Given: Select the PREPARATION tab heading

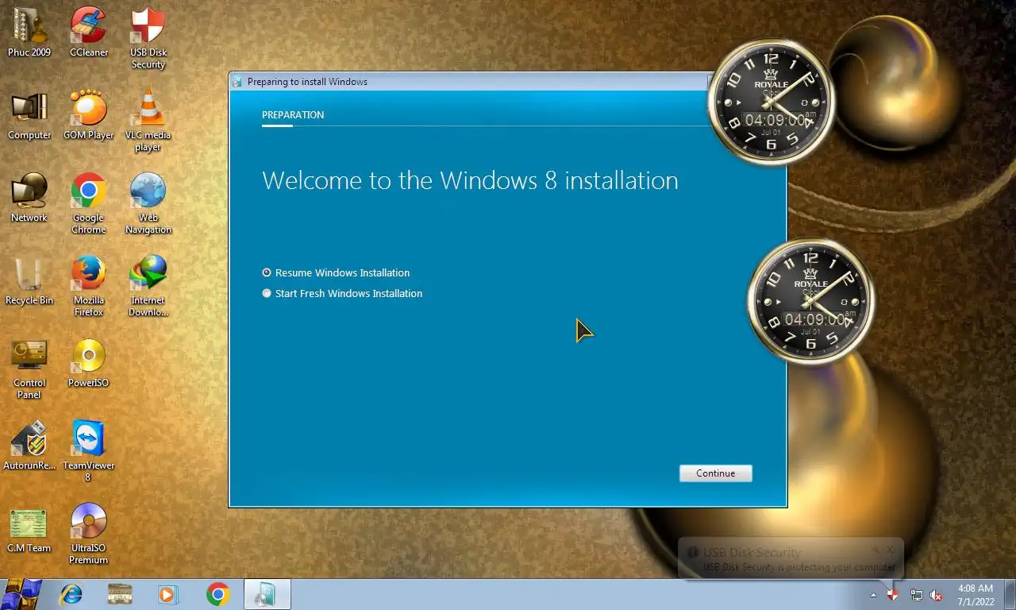Looking at the screenshot, I should point(293,115).
